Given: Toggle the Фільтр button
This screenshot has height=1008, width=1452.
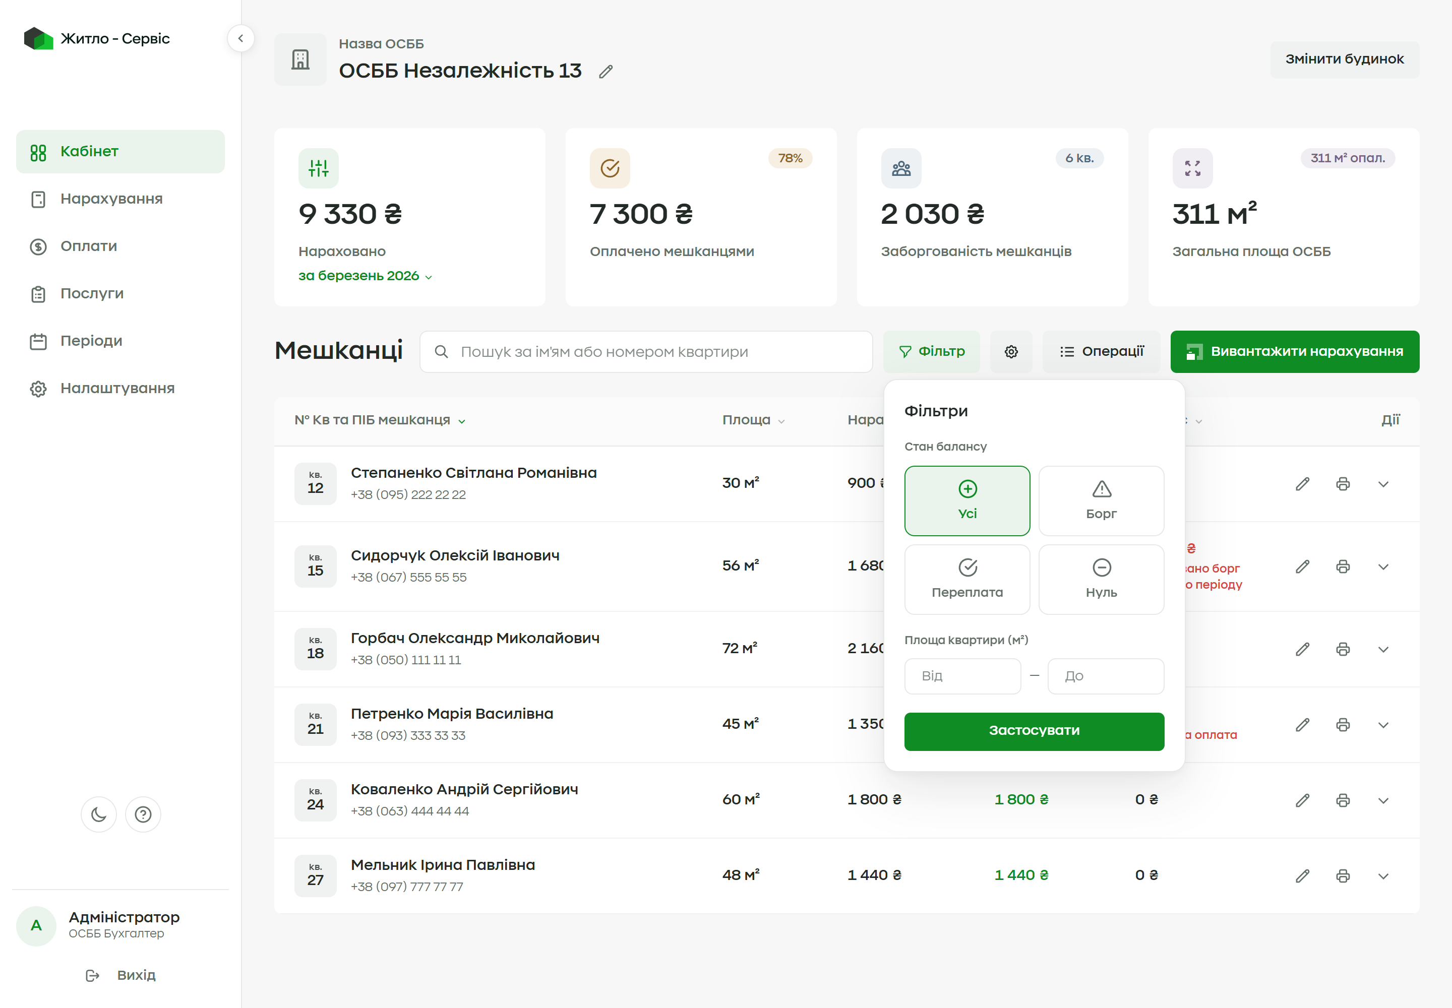Looking at the screenshot, I should click(931, 352).
